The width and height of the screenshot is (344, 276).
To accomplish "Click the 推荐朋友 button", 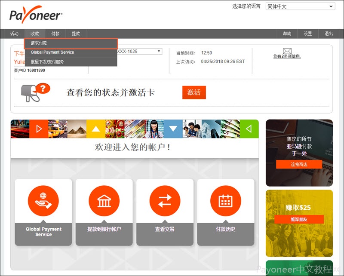I will 299,219.
